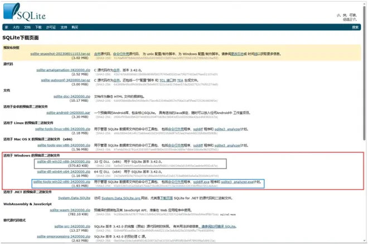Click the 源代码 section heading
This screenshot has width=368, height=244.
8,64
